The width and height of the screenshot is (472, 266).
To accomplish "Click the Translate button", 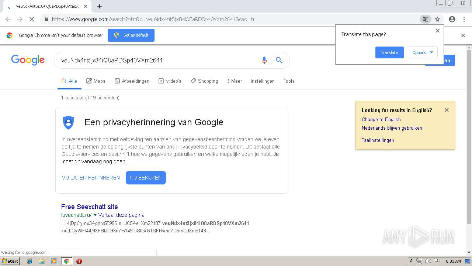I will 389,52.
